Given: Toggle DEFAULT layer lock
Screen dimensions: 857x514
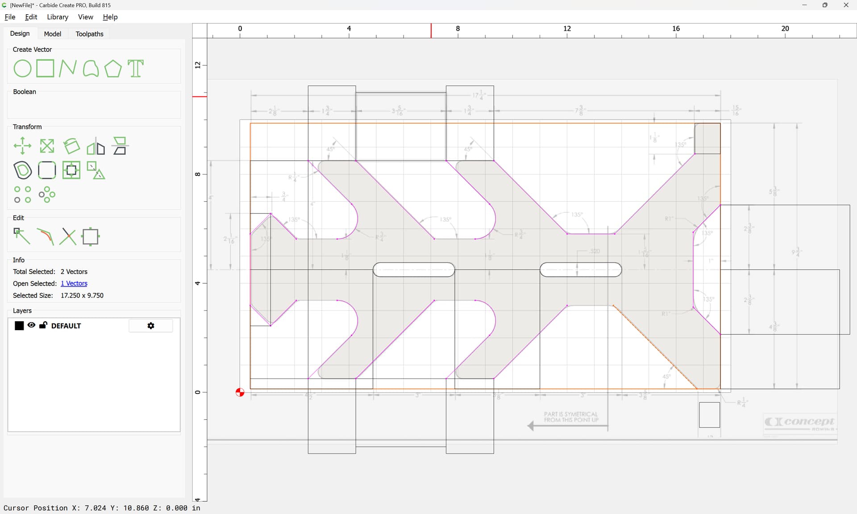Looking at the screenshot, I should tap(43, 325).
